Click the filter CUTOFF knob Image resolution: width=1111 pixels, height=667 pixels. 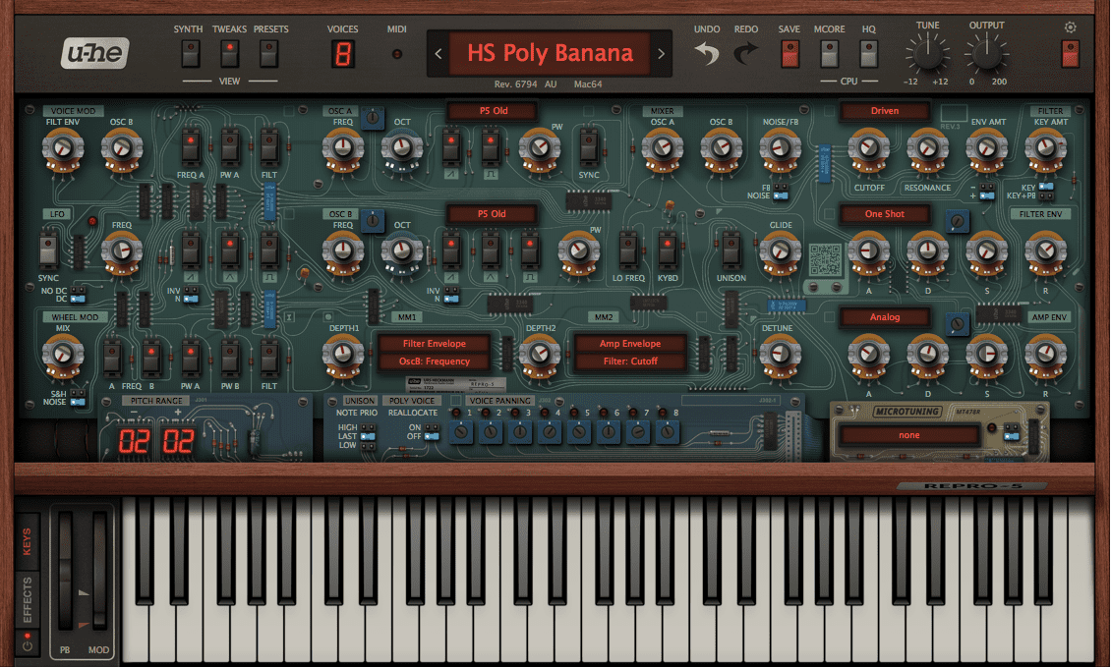click(869, 148)
